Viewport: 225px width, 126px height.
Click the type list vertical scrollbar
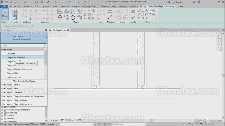[46, 64]
